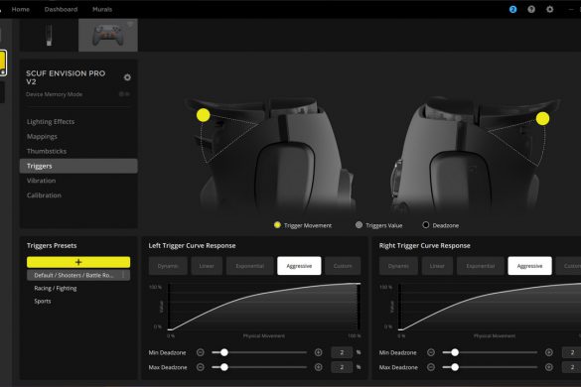Select the SCUF controller device thumbnail
Image resolution: width=581 pixels, height=387 pixels.
pyautogui.click(x=108, y=35)
